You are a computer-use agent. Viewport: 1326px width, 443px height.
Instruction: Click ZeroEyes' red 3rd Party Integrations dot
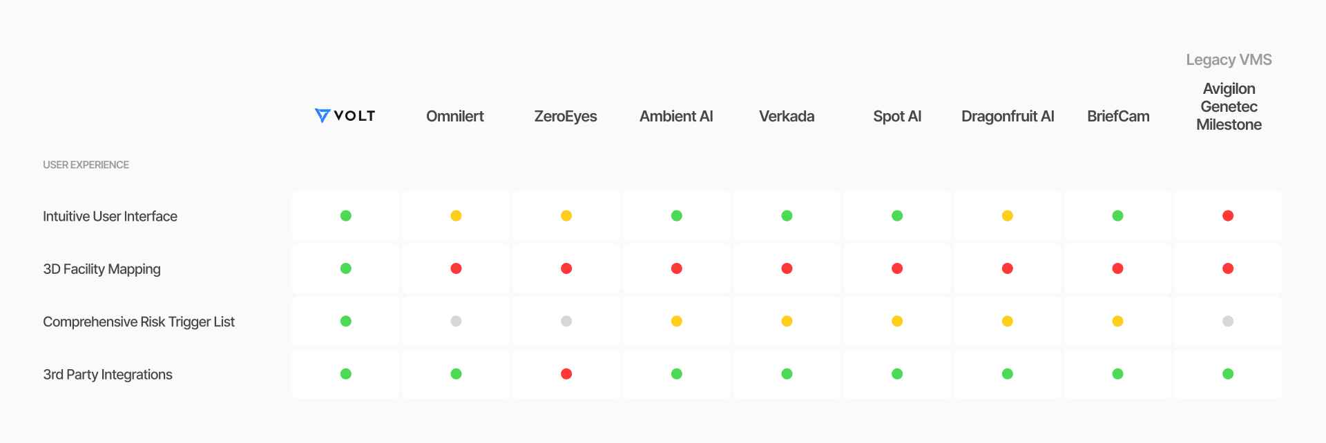(566, 374)
